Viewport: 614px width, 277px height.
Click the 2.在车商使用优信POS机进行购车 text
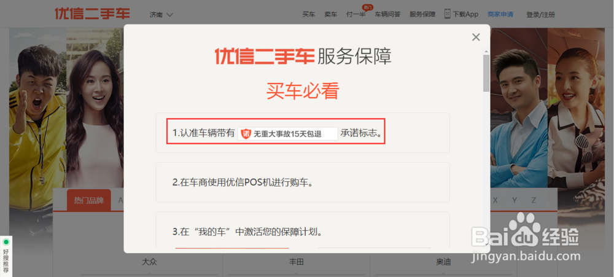tap(244, 182)
